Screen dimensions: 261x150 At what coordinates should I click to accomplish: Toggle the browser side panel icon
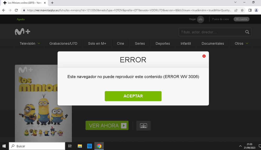[250, 10]
